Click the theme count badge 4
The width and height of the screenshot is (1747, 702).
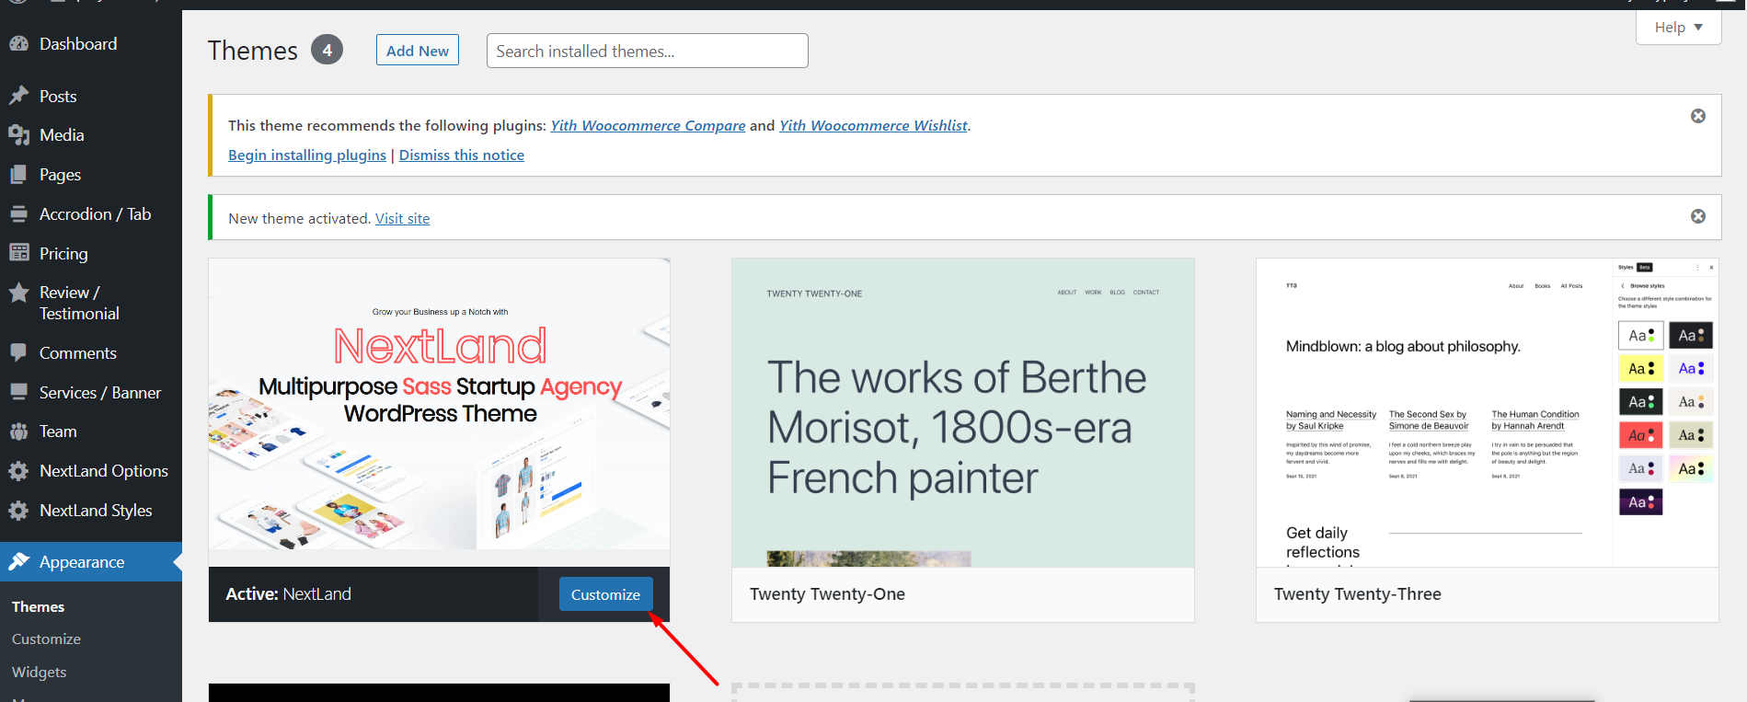point(327,50)
